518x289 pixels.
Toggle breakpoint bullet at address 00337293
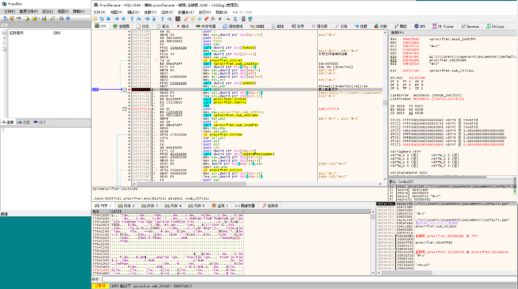click(x=129, y=170)
